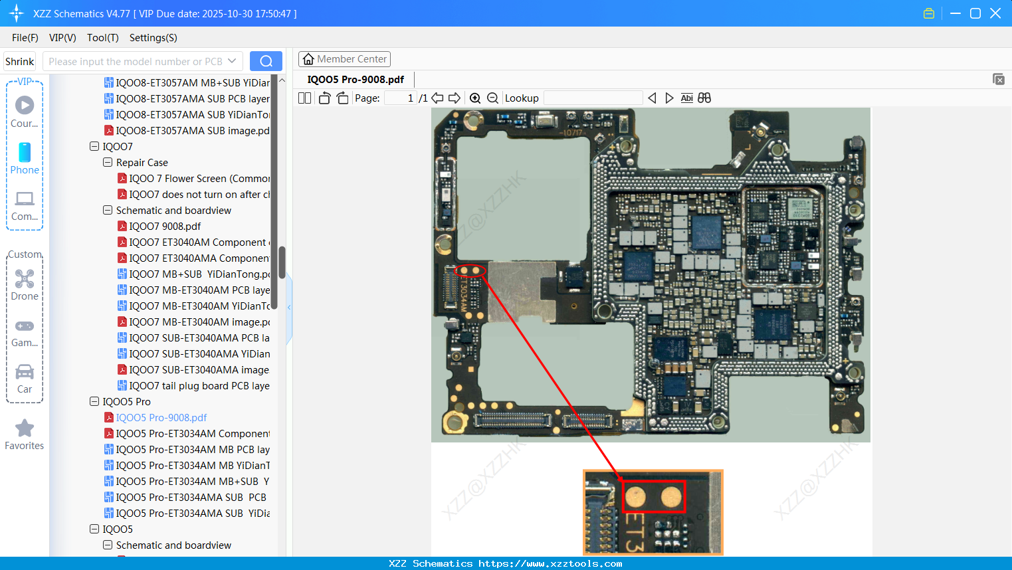Click the xzztools.com link in status bar
Viewport: 1012px width, 570px height.
point(550,563)
